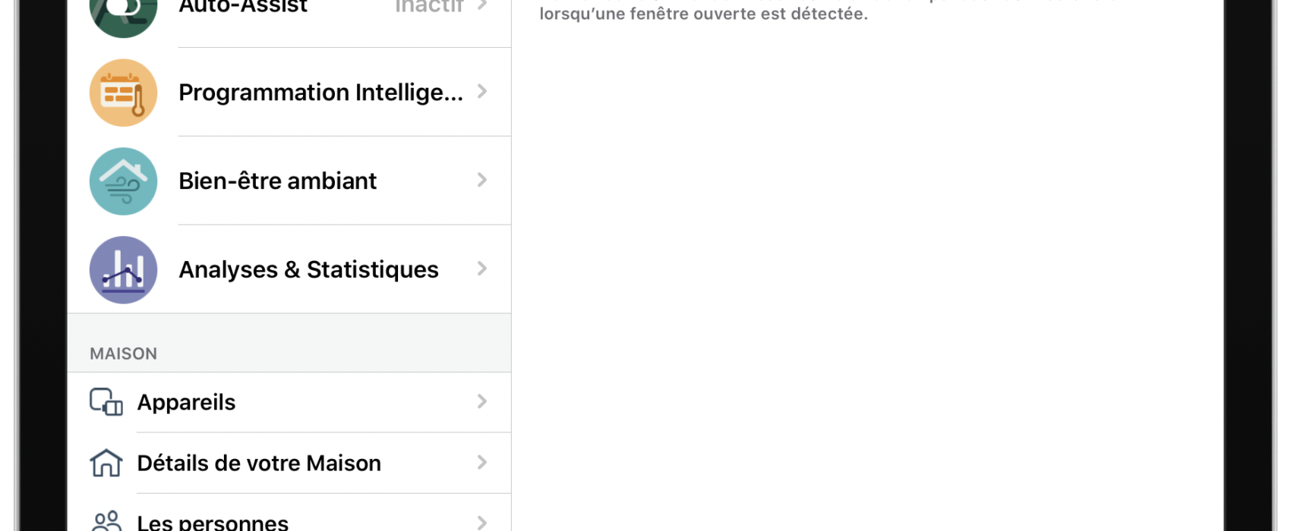
Task: Go to Détails de votre Maison
Action: click(x=289, y=463)
